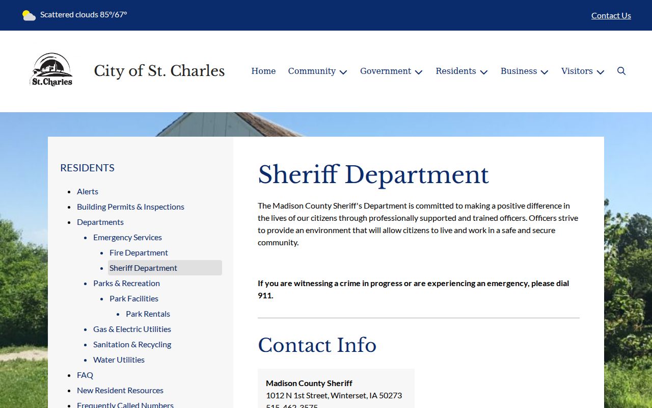Click the Contact Us link
Viewport: 652px width, 408px height.
pyautogui.click(x=611, y=15)
